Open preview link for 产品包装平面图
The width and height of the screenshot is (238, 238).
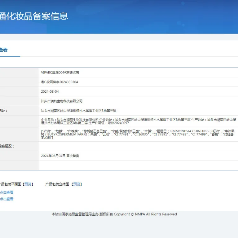pyautogui.click(x=28, y=184)
